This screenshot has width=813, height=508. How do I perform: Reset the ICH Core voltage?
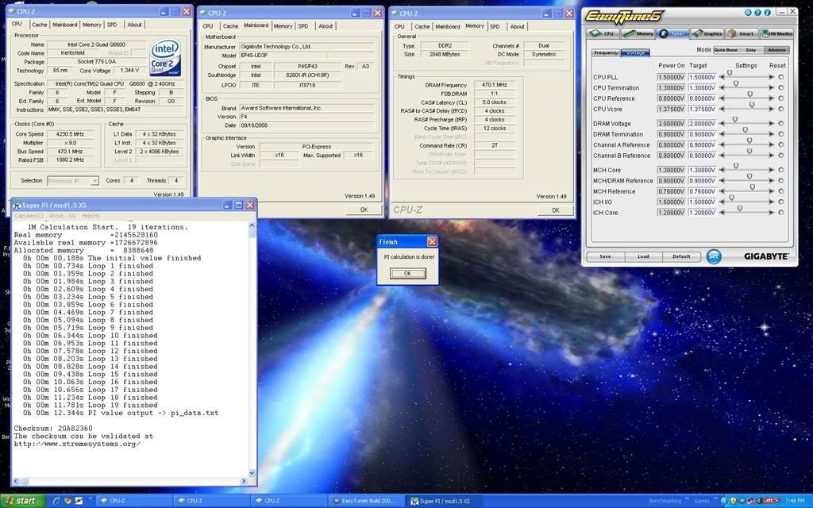coord(780,213)
